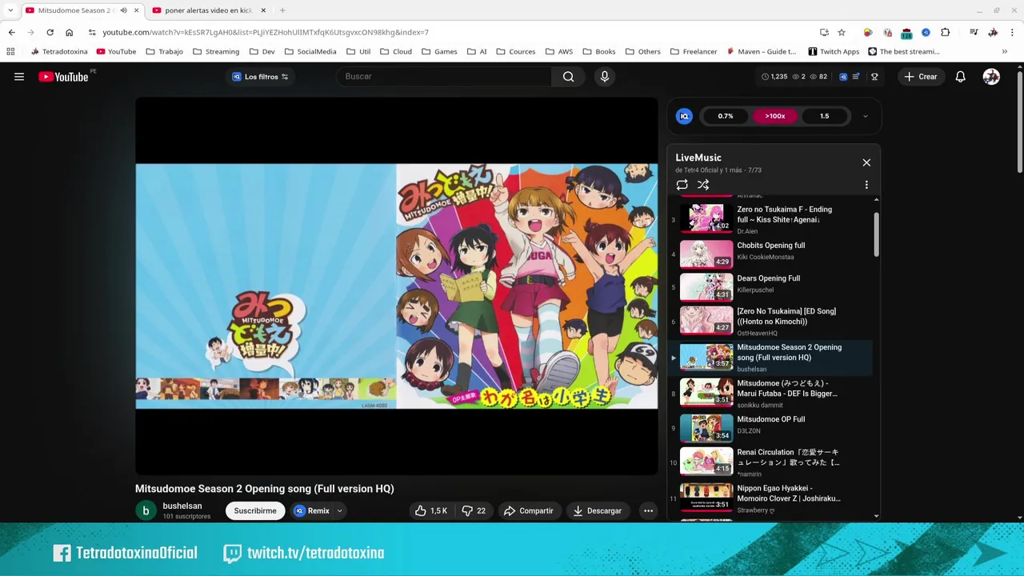This screenshot has height=576, width=1024.
Task: Open the YouTube hamburger guide menu
Action: coord(19,77)
